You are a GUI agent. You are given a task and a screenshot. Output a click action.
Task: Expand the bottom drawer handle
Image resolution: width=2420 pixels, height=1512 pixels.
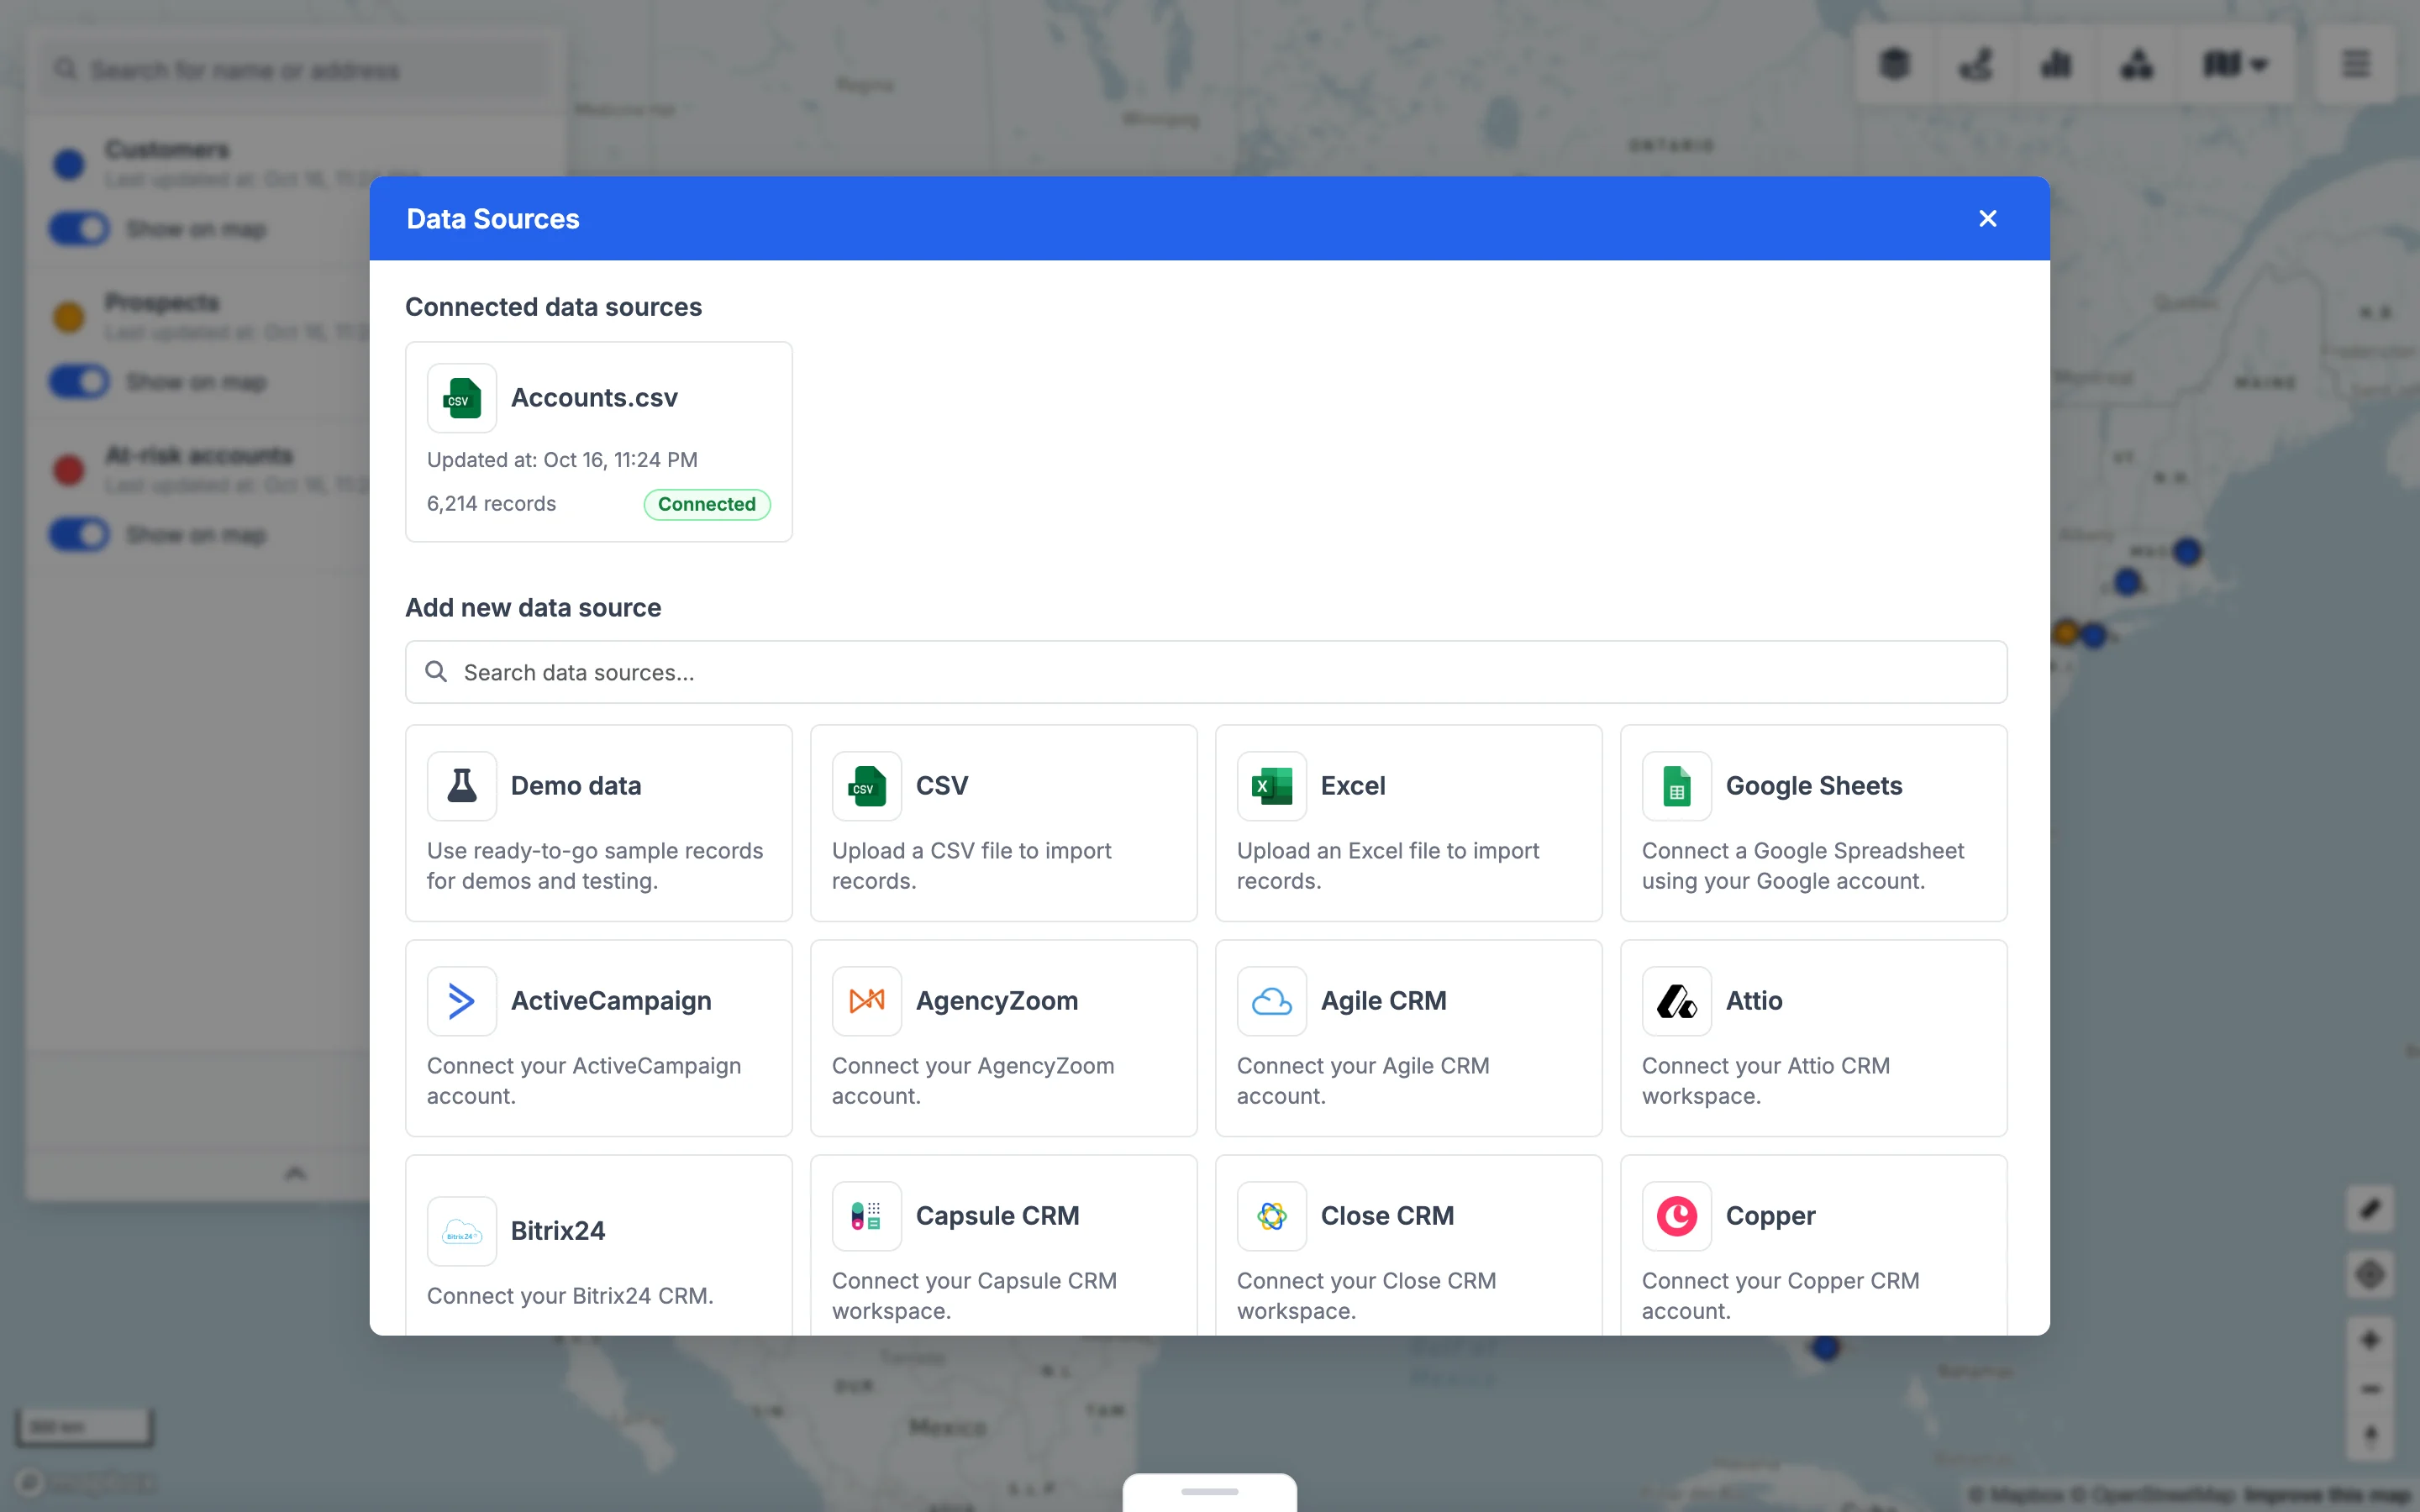pos(1209,1492)
